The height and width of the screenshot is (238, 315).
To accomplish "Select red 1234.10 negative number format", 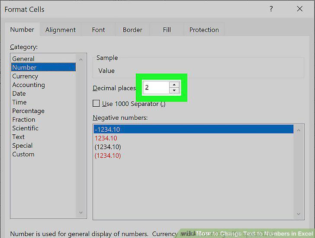I will pos(193,138).
